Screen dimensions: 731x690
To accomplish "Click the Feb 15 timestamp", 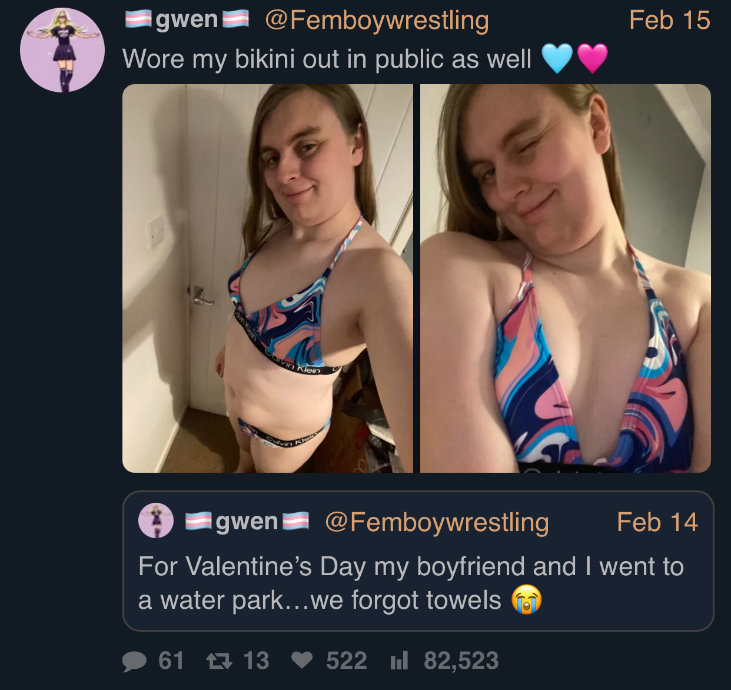I will pos(669,20).
